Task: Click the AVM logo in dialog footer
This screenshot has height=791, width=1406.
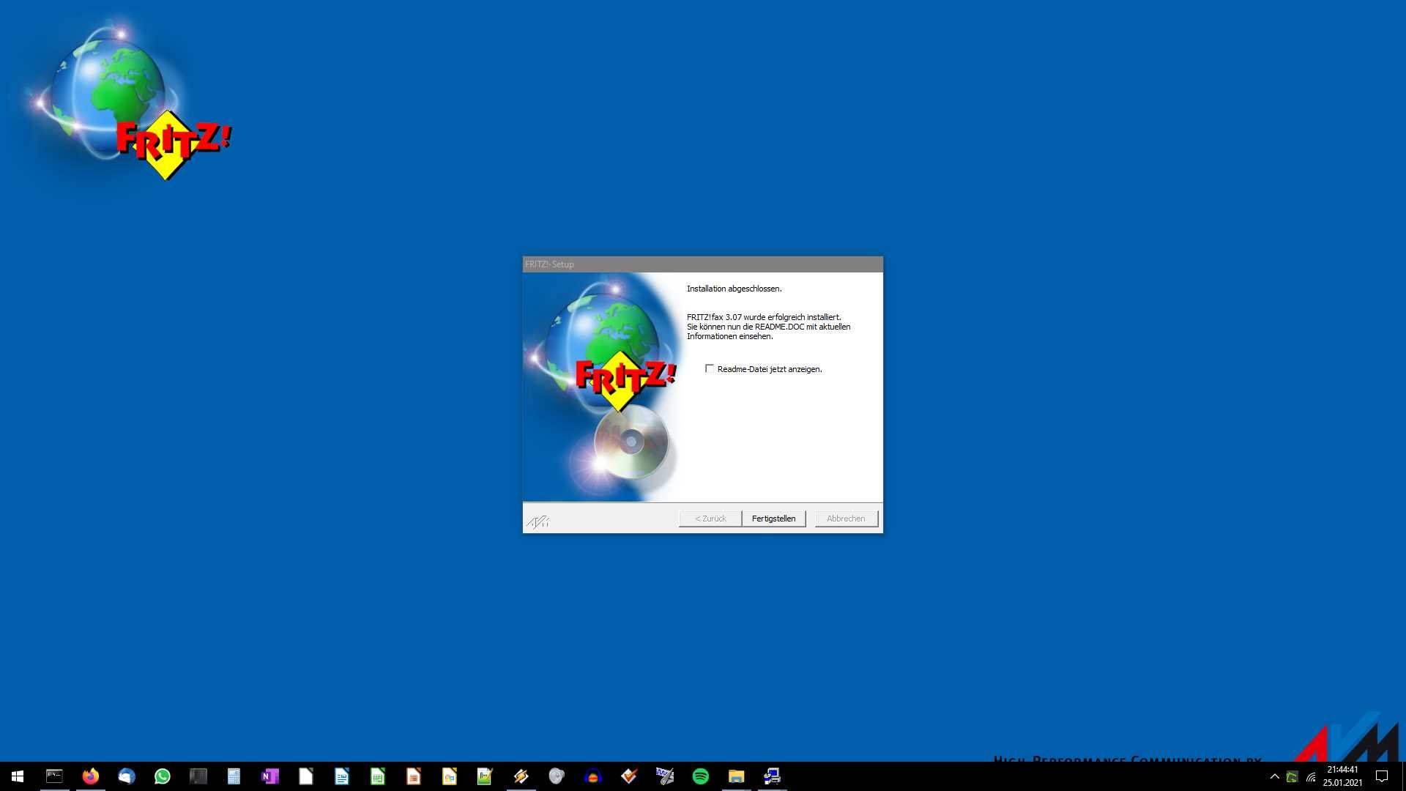Action: click(538, 521)
